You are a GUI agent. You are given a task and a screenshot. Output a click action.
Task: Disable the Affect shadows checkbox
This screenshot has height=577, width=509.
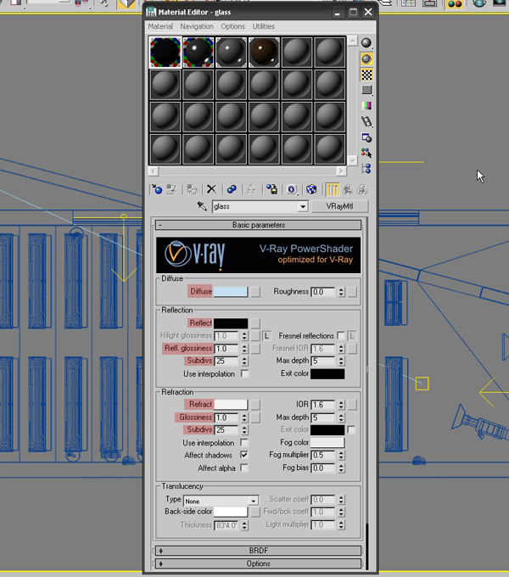(244, 456)
